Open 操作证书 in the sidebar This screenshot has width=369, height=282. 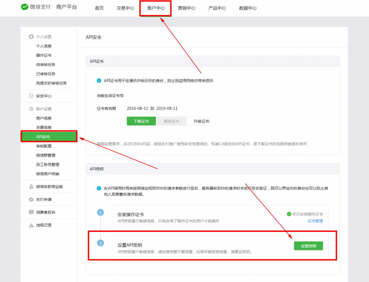pos(44,55)
